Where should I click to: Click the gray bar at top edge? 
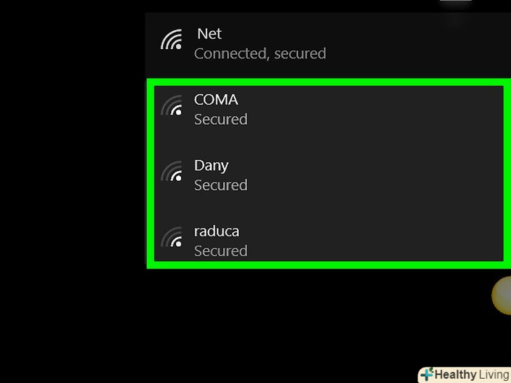455,1
